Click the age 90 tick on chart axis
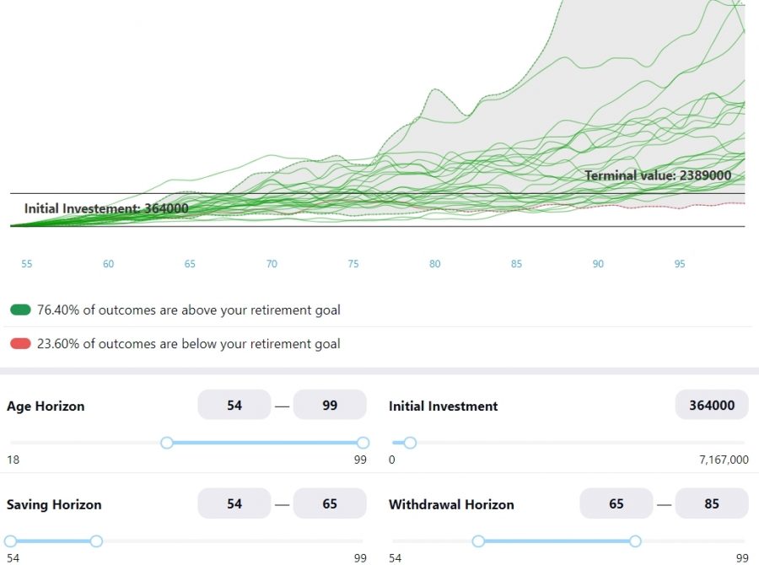Image resolution: width=759 pixels, height=565 pixels. (598, 264)
